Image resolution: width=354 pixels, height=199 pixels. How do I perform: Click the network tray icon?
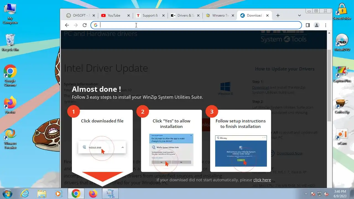point(319,194)
